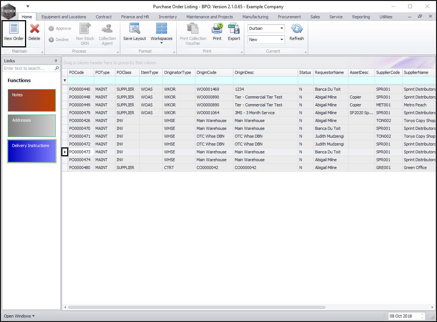Click the Links search text field

(x=28, y=68)
